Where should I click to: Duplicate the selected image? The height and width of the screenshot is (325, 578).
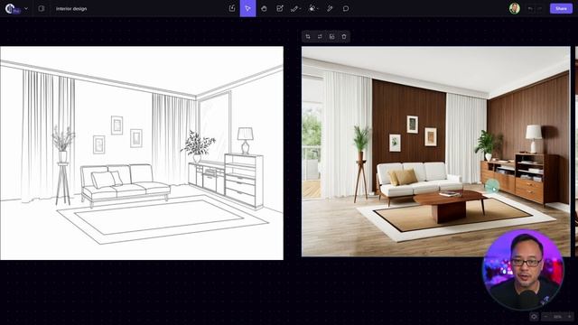pyautogui.click(x=331, y=36)
